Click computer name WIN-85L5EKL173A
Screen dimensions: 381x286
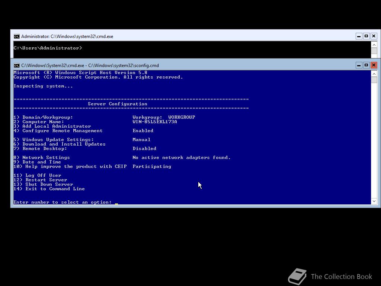tap(155, 122)
